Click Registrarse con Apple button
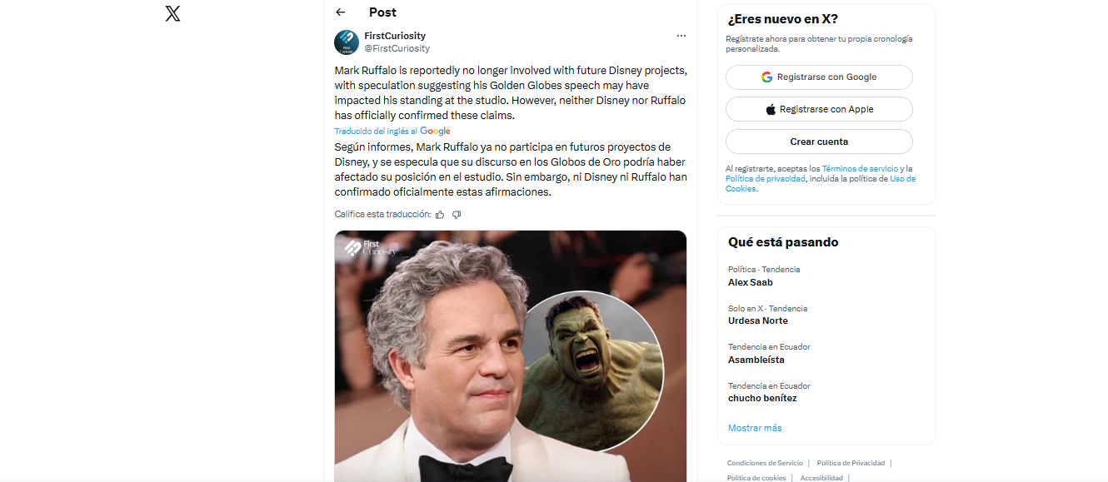 tap(819, 110)
